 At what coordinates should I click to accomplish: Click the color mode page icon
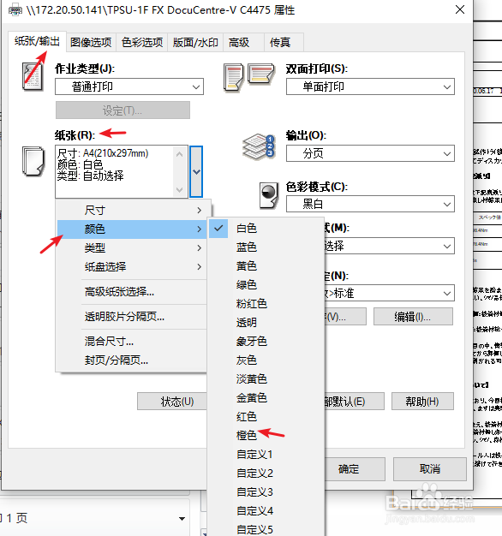point(269,195)
